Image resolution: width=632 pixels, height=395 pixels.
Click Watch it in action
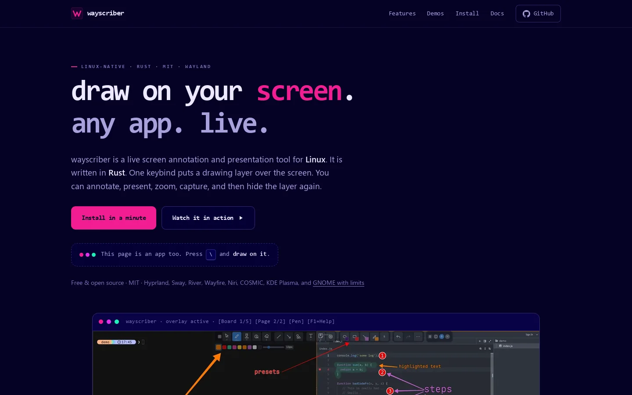[x=208, y=218]
